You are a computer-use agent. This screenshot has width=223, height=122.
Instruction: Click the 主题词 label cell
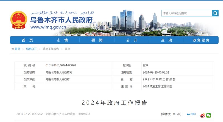click(127, 86)
